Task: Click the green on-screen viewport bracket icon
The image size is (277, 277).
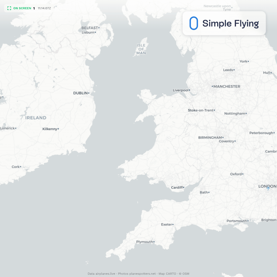Action: [9, 8]
